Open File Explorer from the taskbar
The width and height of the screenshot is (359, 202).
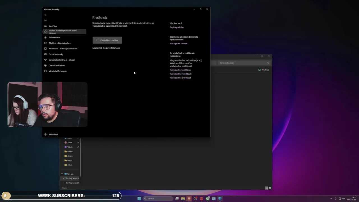coord(183,199)
